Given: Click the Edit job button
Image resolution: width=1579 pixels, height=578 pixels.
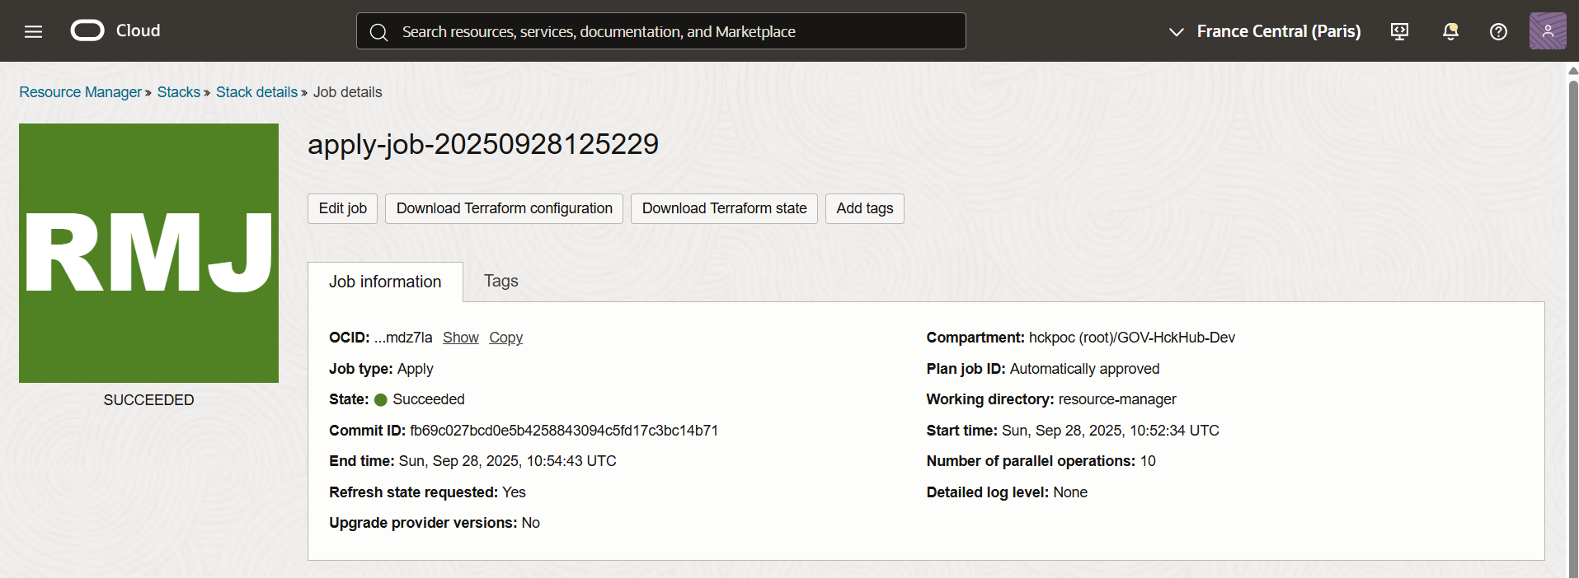Looking at the screenshot, I should coord(342,208).
